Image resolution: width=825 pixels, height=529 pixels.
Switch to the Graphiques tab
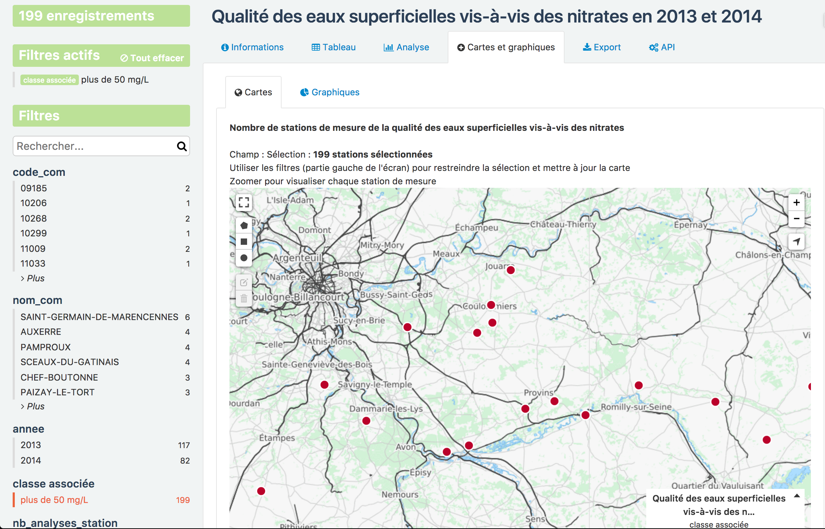(329, 92)
